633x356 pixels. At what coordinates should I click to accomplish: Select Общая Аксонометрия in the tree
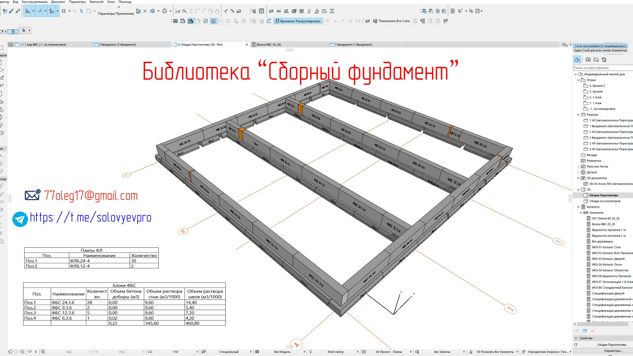(x=605, y=201)
